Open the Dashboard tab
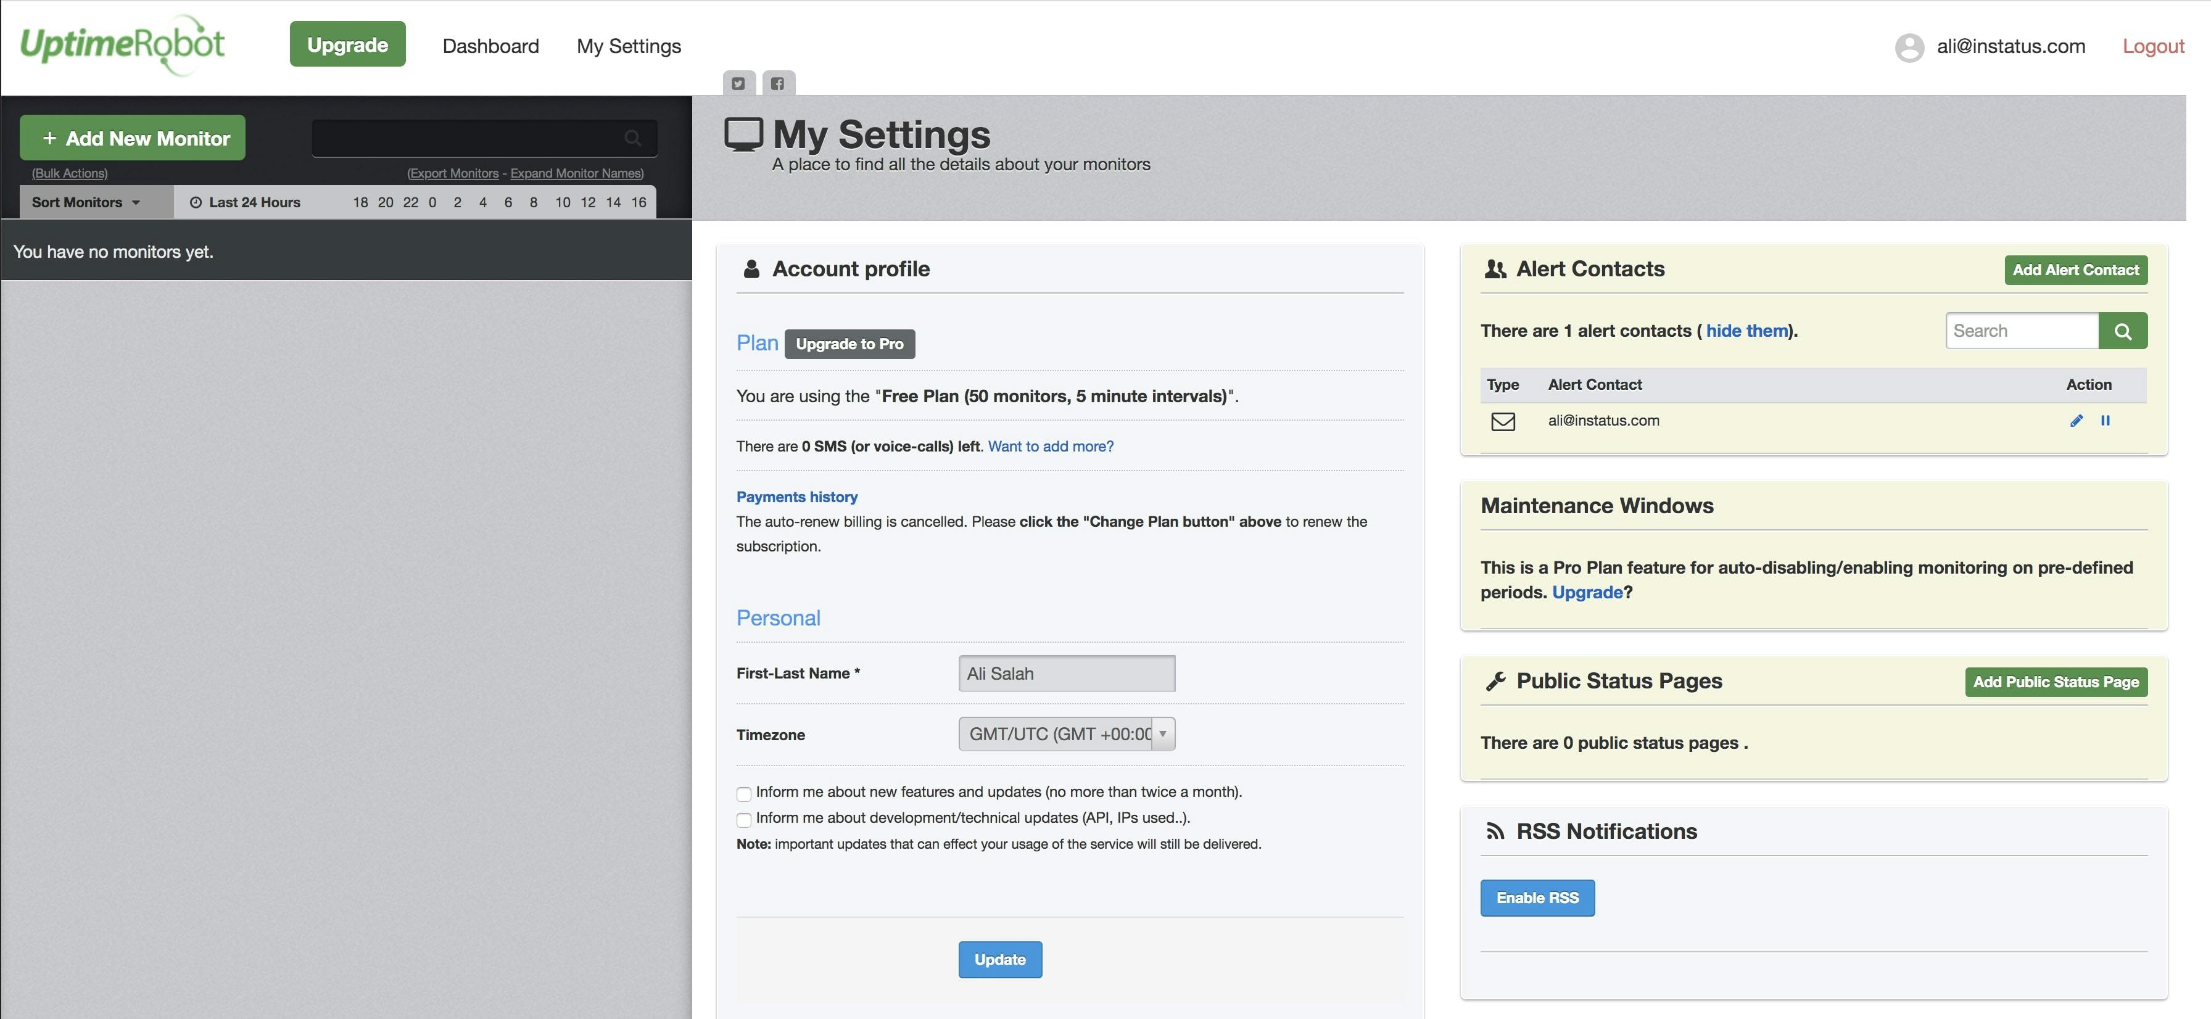 tap(489, 44)
